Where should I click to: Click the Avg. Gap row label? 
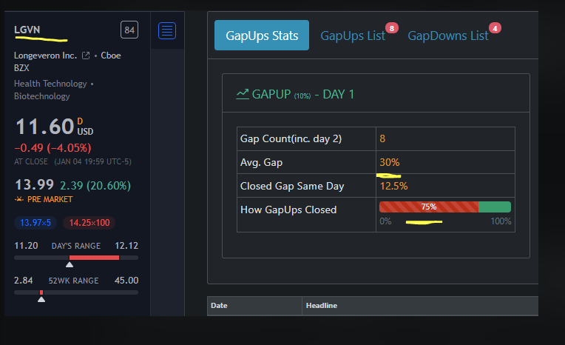(261, 163)
